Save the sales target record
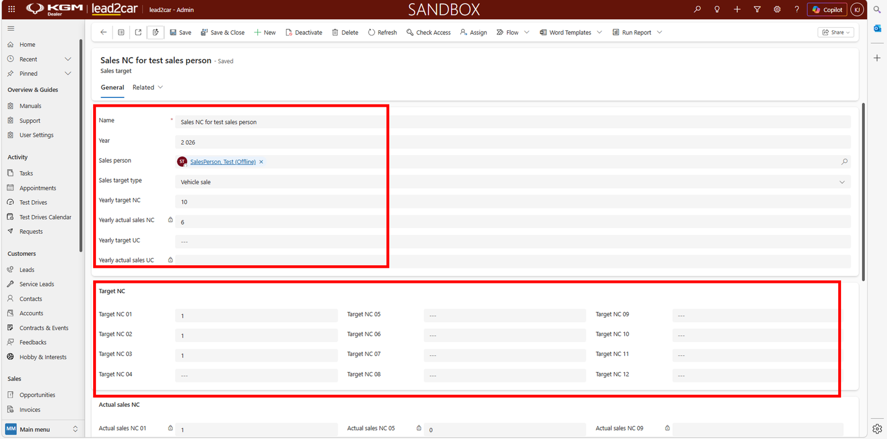This screenshot has width=887, height=439. (181, 33)
